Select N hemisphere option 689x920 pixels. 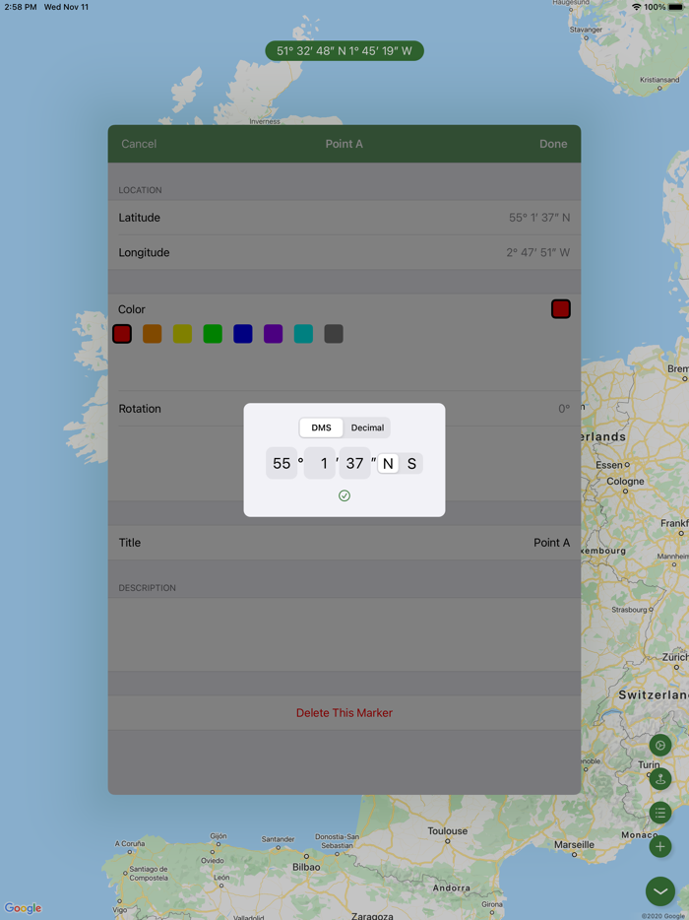388,464
